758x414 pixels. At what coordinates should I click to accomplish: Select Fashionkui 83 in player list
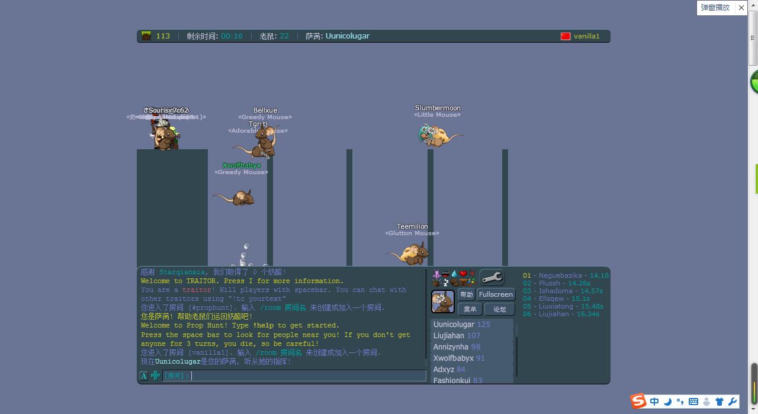[x=472, y=380]
